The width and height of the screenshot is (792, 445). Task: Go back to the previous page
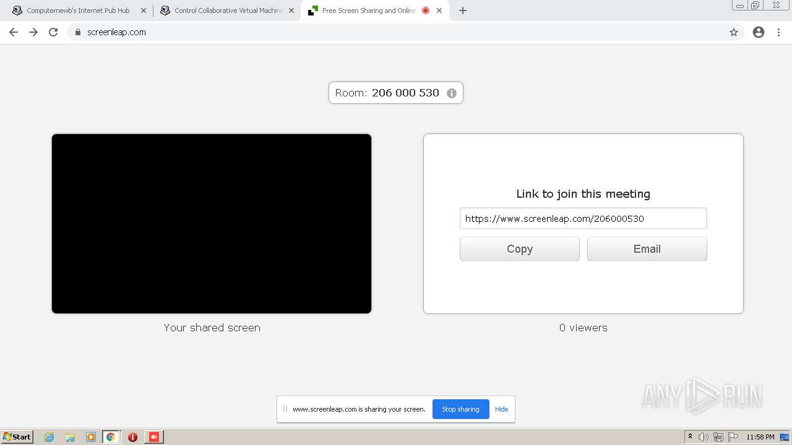click(14, 32)
